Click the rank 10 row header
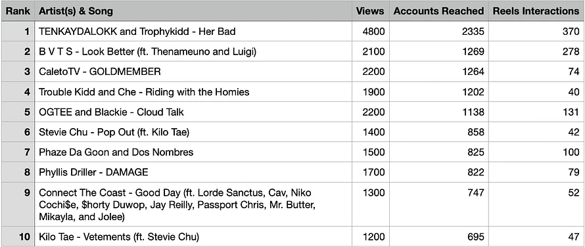Image resolution: width=585 pixels, height=247 pixels. coord(18,236)
